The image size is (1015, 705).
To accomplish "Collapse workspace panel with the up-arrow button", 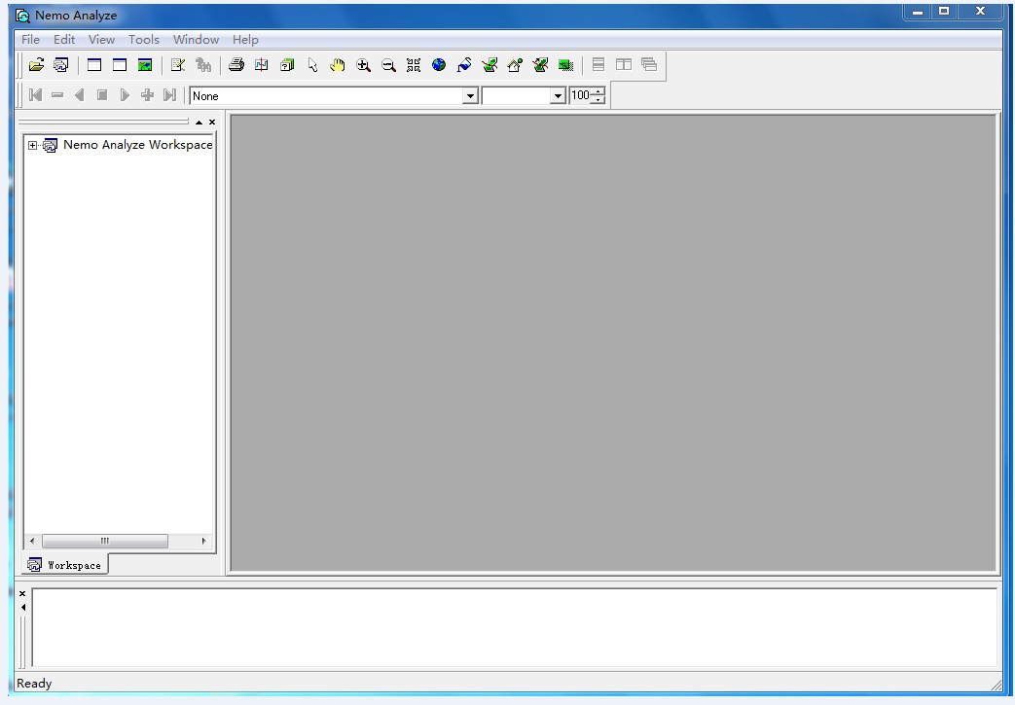I will (x=199, y=123).
